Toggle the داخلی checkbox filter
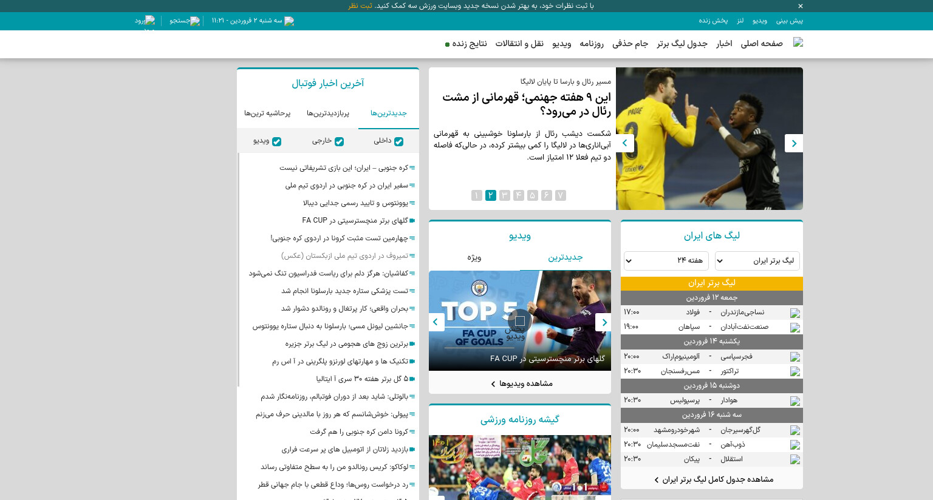 point(398,141)
